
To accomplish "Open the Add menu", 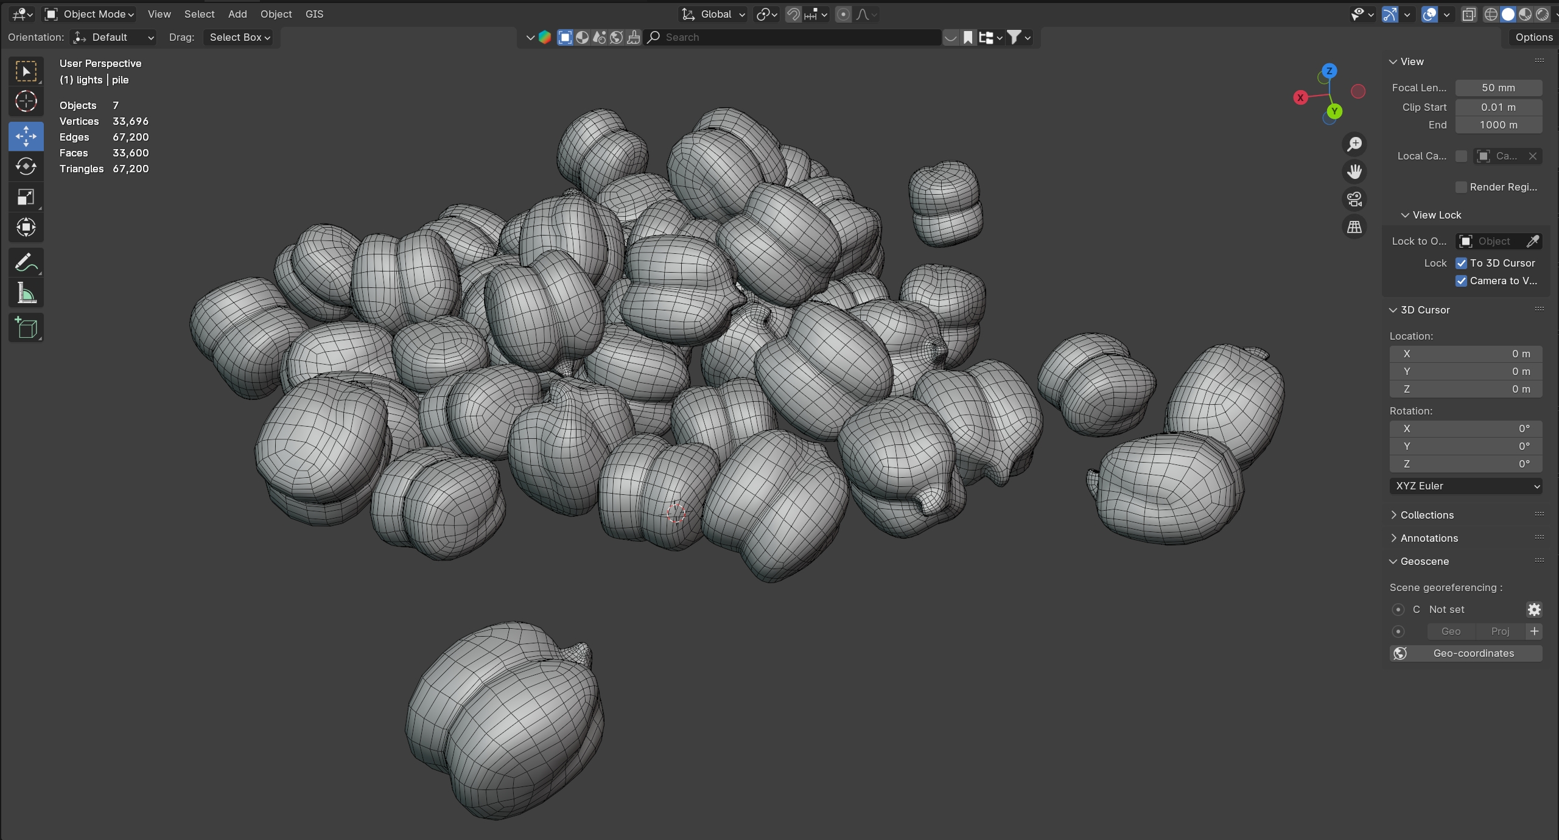I will coord(237,14).
